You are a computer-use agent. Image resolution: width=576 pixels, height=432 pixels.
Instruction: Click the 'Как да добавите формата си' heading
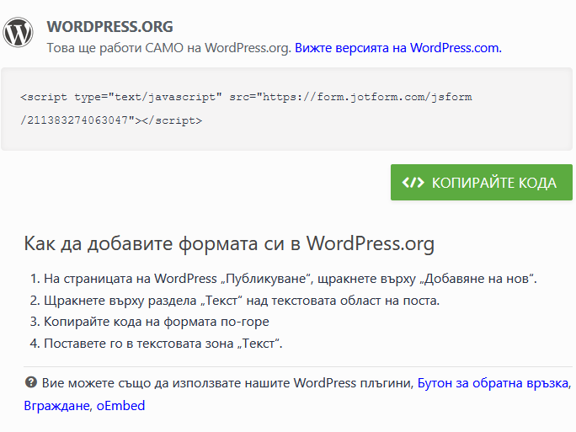tap(229, 243)
